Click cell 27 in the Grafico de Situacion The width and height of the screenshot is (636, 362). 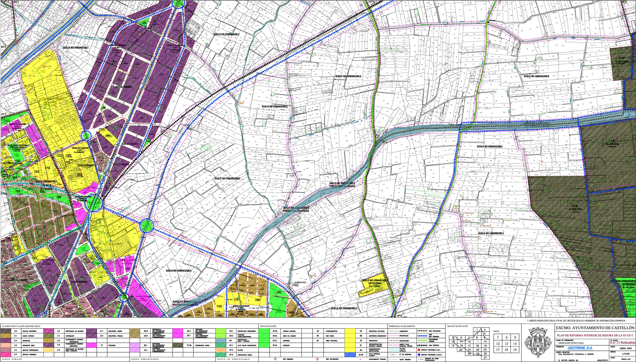click(x=485, y=358)
